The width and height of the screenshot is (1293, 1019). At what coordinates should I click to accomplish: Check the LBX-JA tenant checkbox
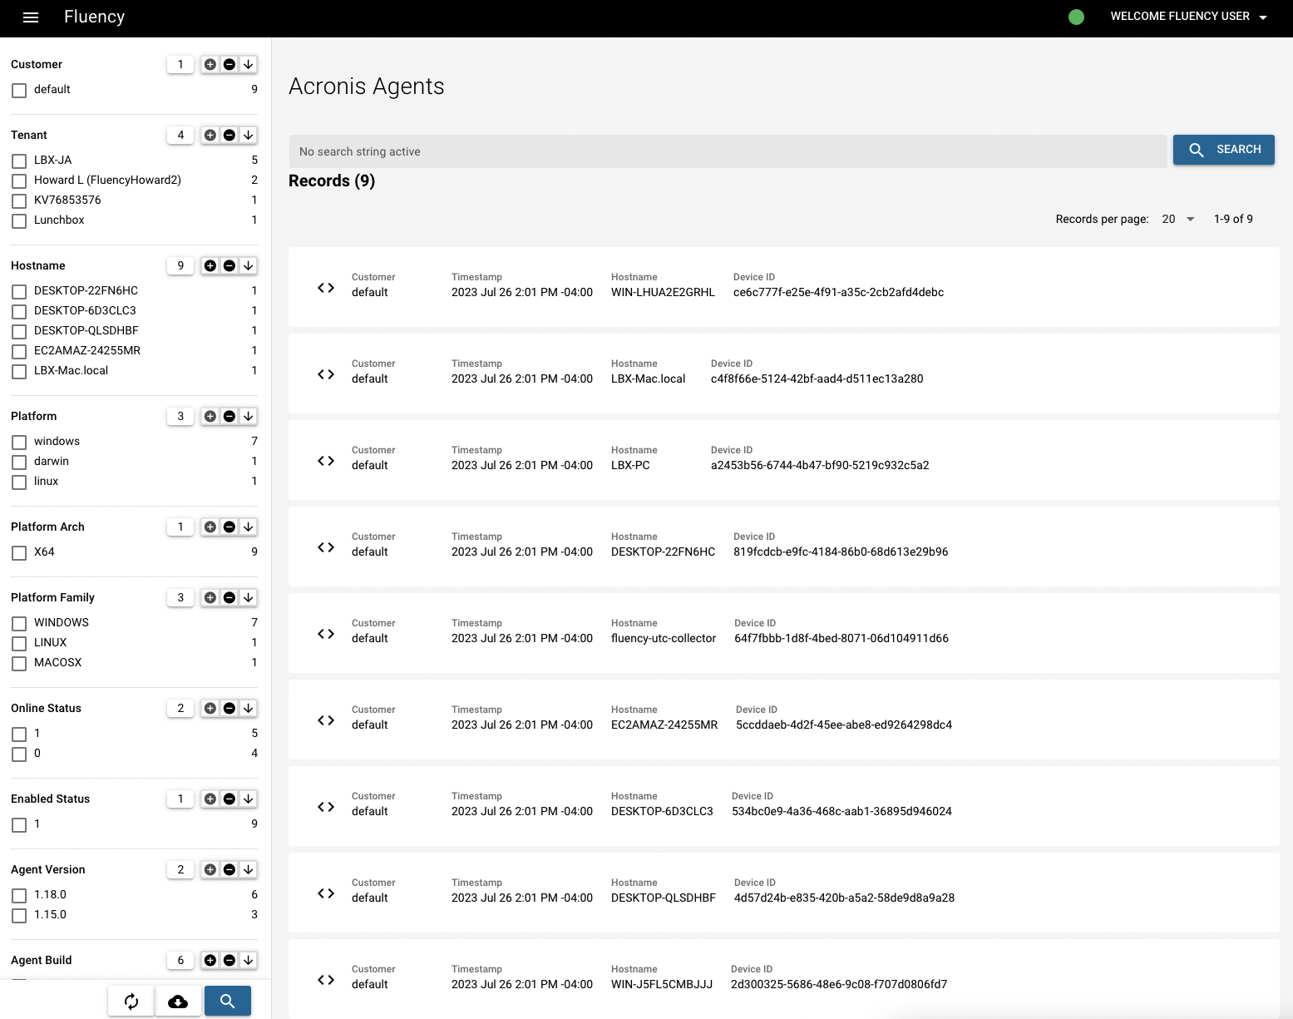tap(19, 161)
